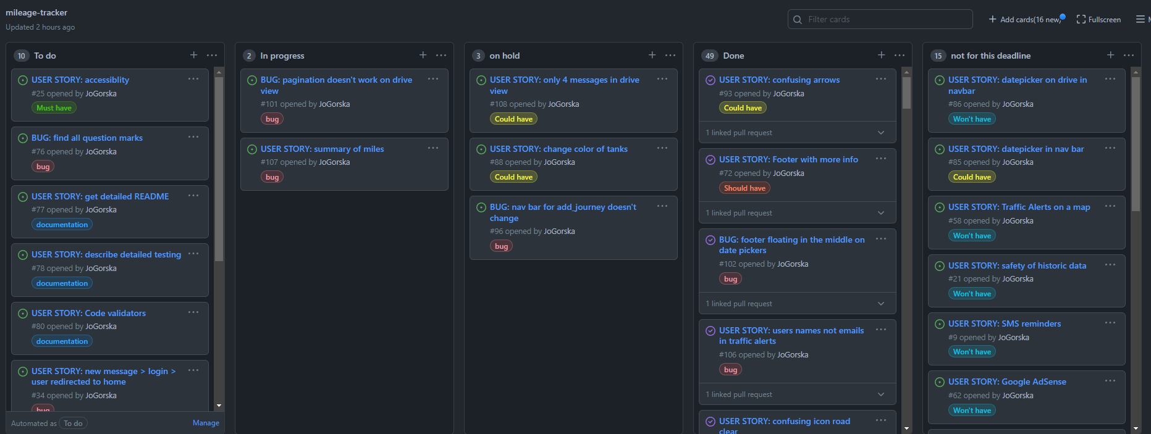This screenshot has height=434, width=1151.
Task: Open the Done column options menu
Action: [900, 55]
